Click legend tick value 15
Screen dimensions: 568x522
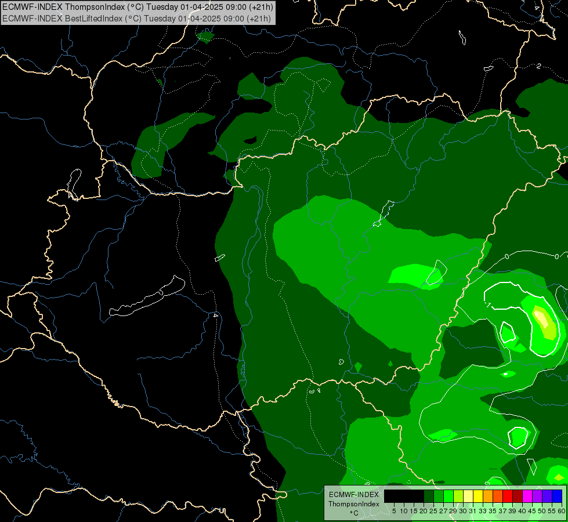pyautogui.click(x=414, y=511)
